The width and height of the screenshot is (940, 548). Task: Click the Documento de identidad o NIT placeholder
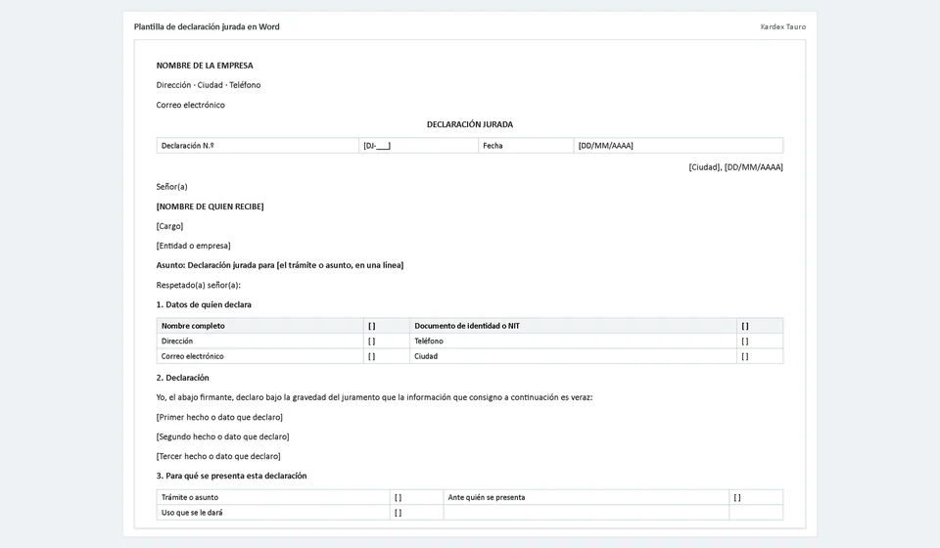pos(745,326)
